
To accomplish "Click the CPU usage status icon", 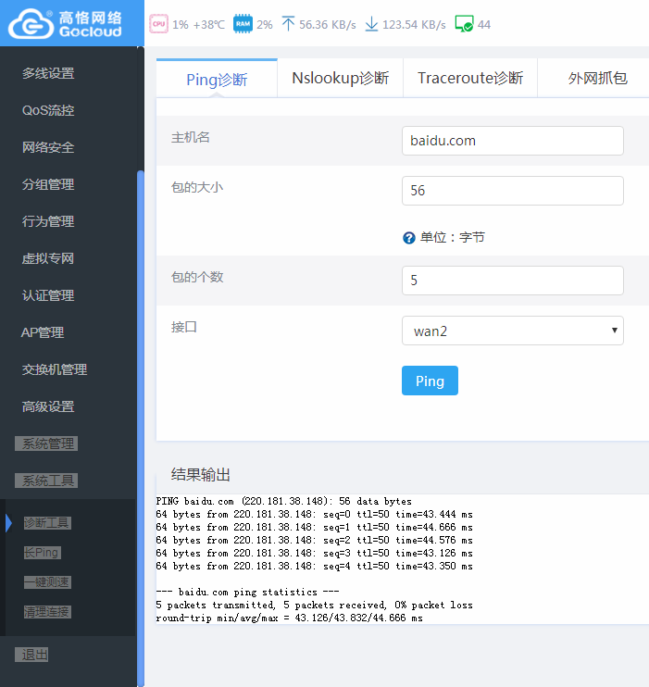I will 159,24.
